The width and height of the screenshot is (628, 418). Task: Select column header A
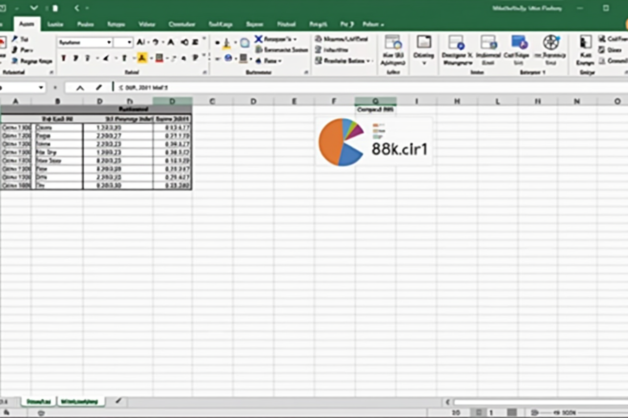pos(15,101)
